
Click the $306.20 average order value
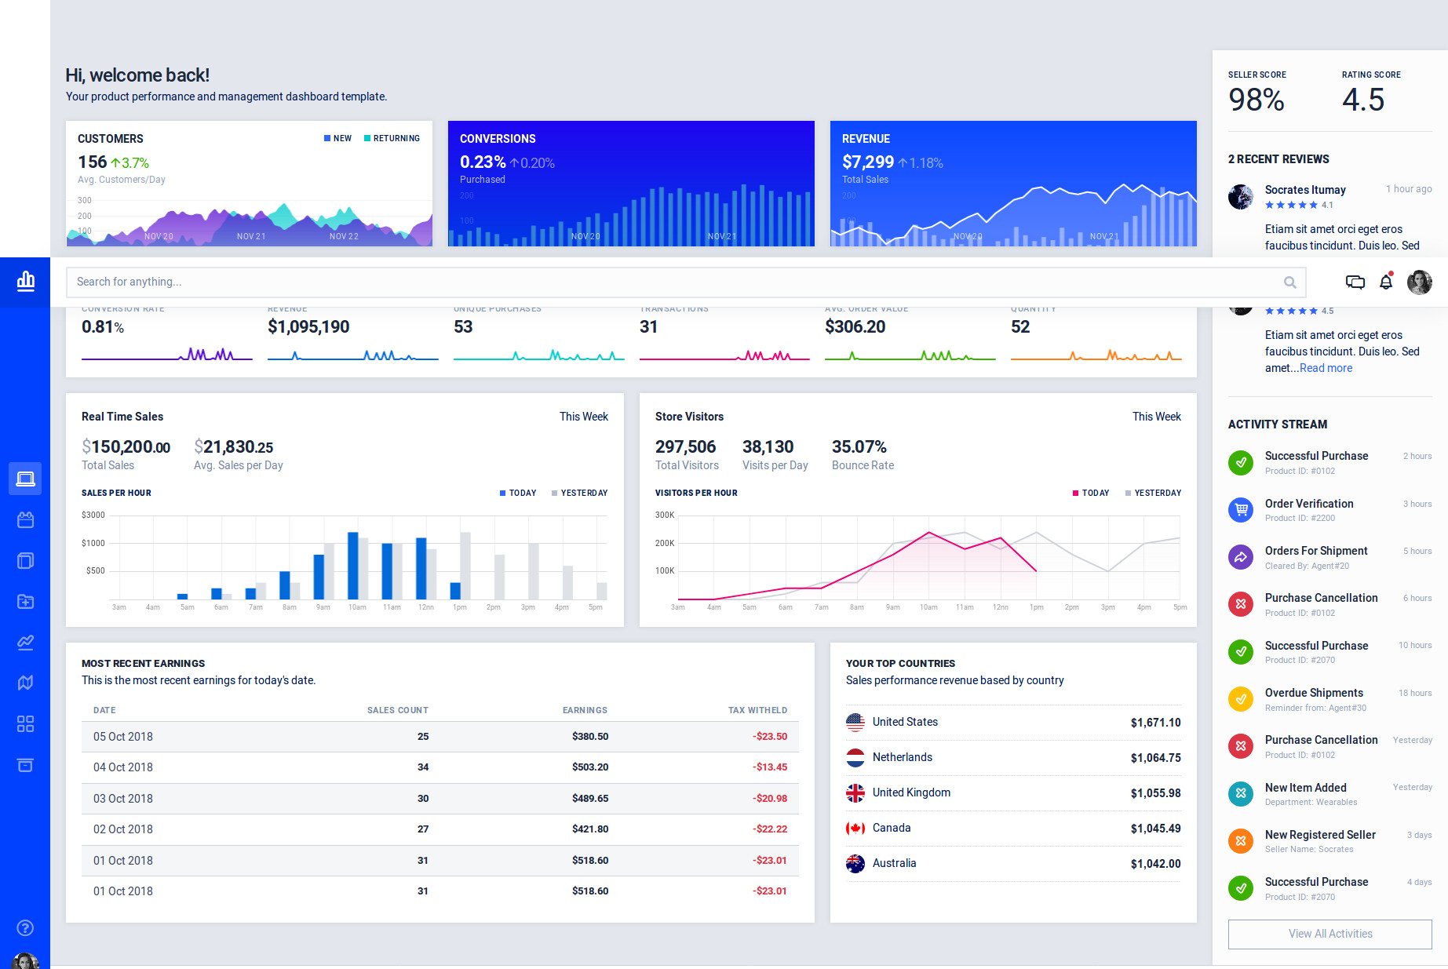click(855, 327)
